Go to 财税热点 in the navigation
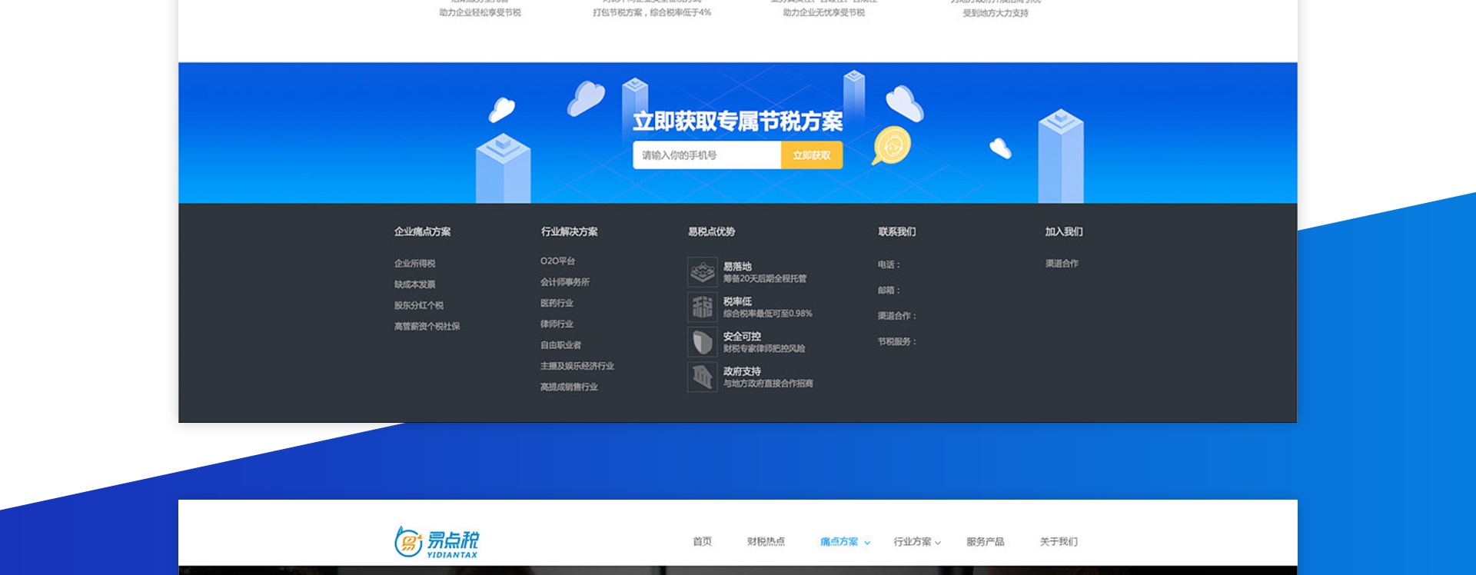This screenshot has height=575, width=1476. [x=766, y=542]
